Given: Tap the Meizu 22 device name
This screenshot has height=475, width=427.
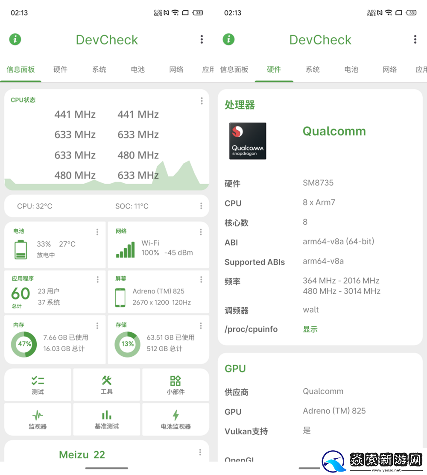Looking at the screenshot, I should pyautogui.click(x=82, y=455).
